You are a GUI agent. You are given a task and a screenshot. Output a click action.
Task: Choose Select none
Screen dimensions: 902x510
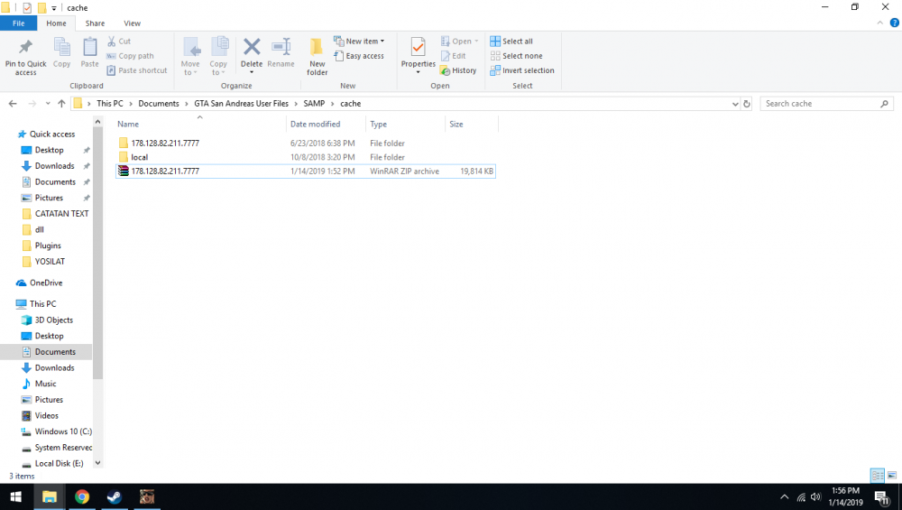516,56
